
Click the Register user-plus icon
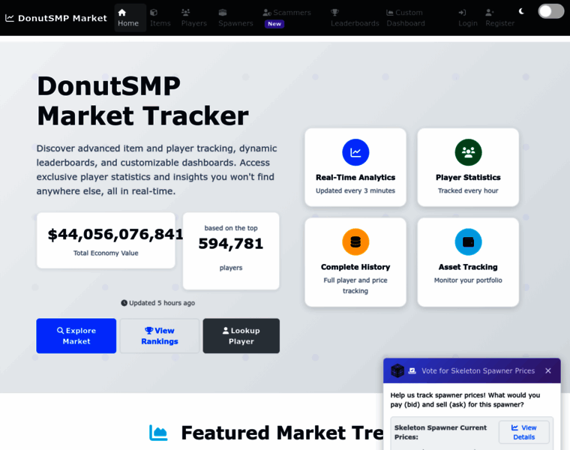click(x=490, y=13)
